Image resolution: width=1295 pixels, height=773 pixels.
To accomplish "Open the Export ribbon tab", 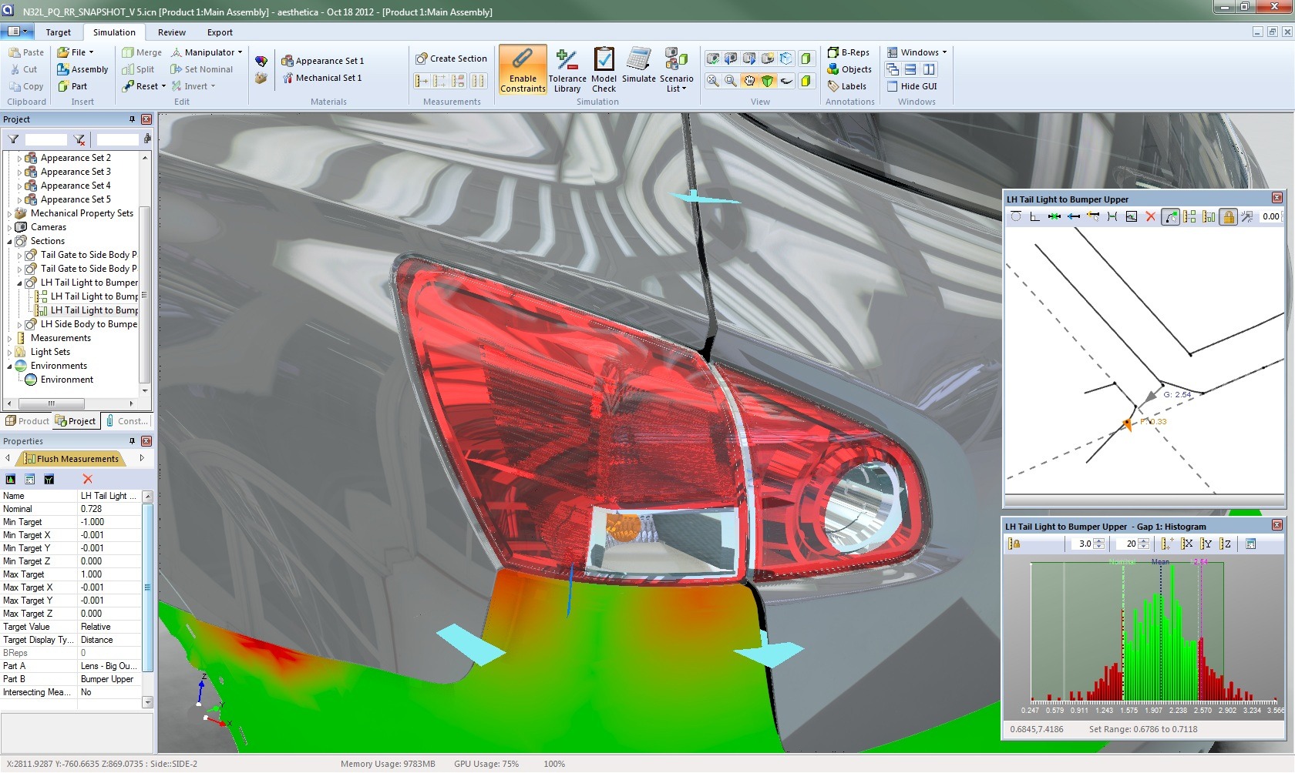I will pyautogui.click(x=220, y=32).
